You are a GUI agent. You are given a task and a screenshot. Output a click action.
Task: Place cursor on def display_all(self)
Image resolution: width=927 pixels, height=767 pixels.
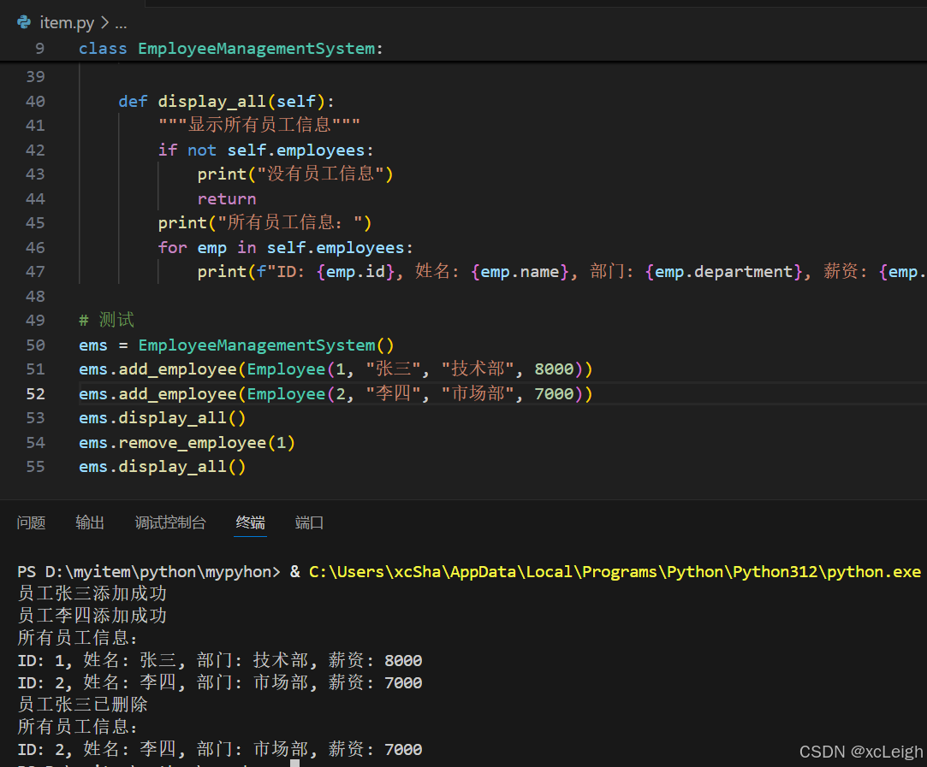coord(227,102)
